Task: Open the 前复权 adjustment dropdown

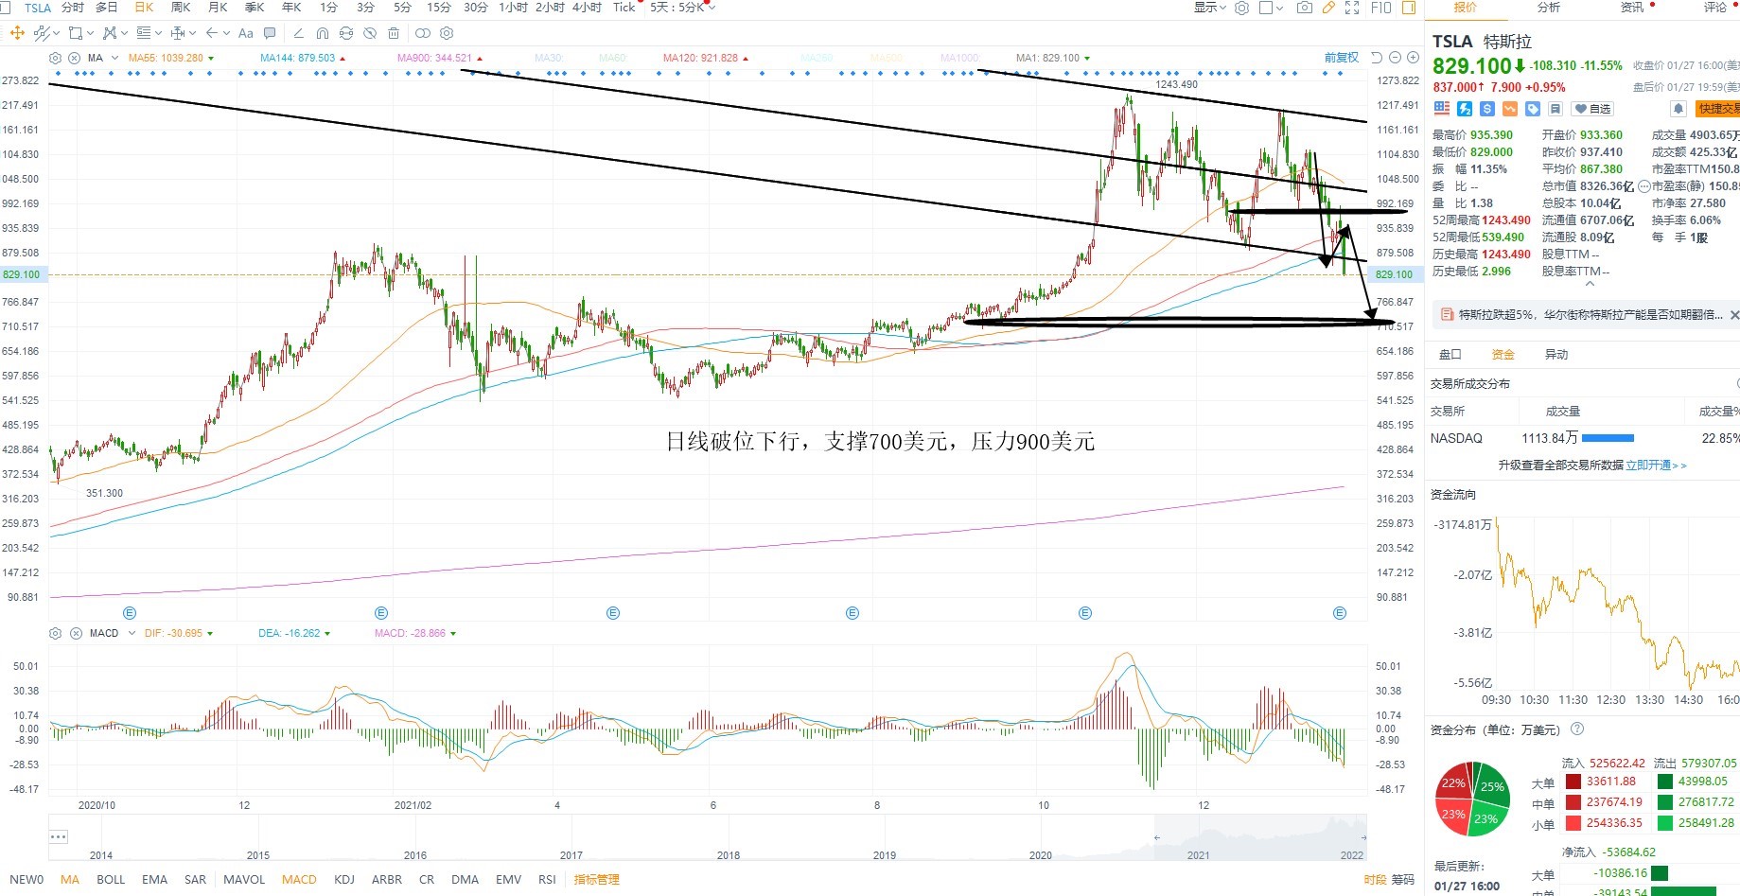Action: [x=1342, y=58]
